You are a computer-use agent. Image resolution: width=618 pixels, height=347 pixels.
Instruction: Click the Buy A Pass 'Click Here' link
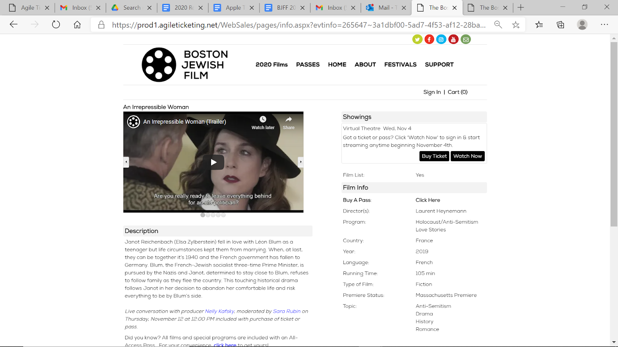(x=428, y=200)
